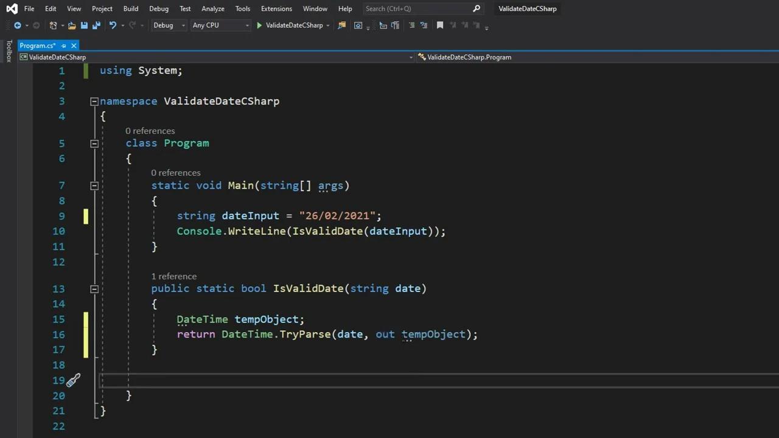Collapse the Program class region
Viewport: 779px width, 438px height.
coord(94,143)
